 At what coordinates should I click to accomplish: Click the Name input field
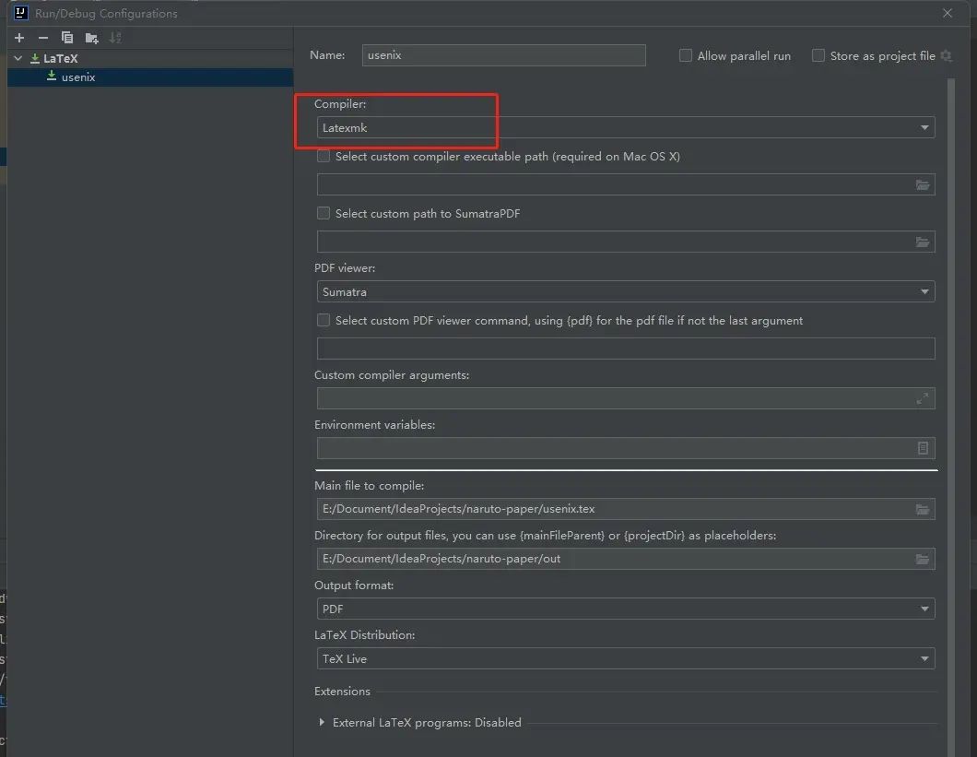(503, 55)
